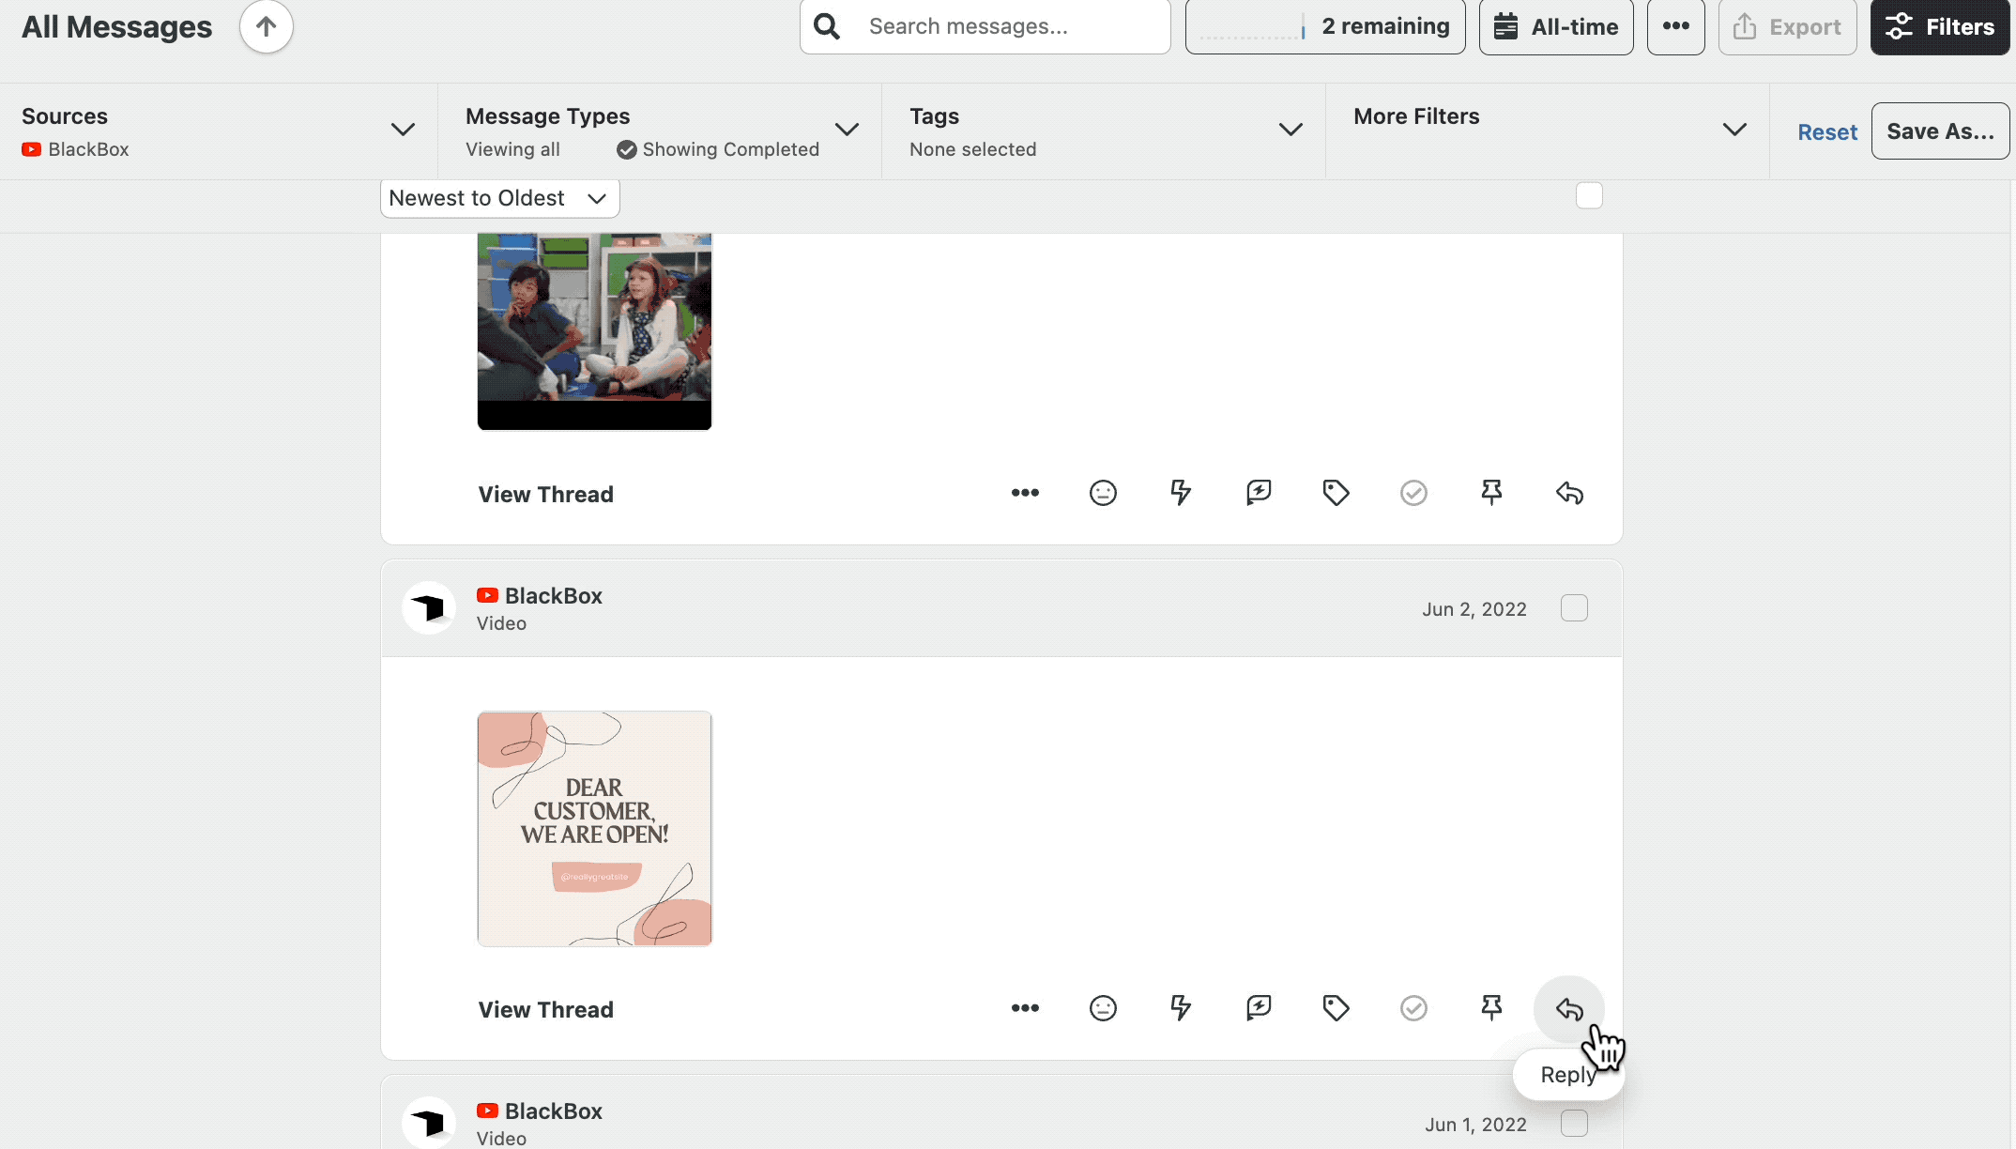This screenshot has height=1149, width=2016.
Task: Apply a tag using the tag icon
Action: coord(1336,1008)
